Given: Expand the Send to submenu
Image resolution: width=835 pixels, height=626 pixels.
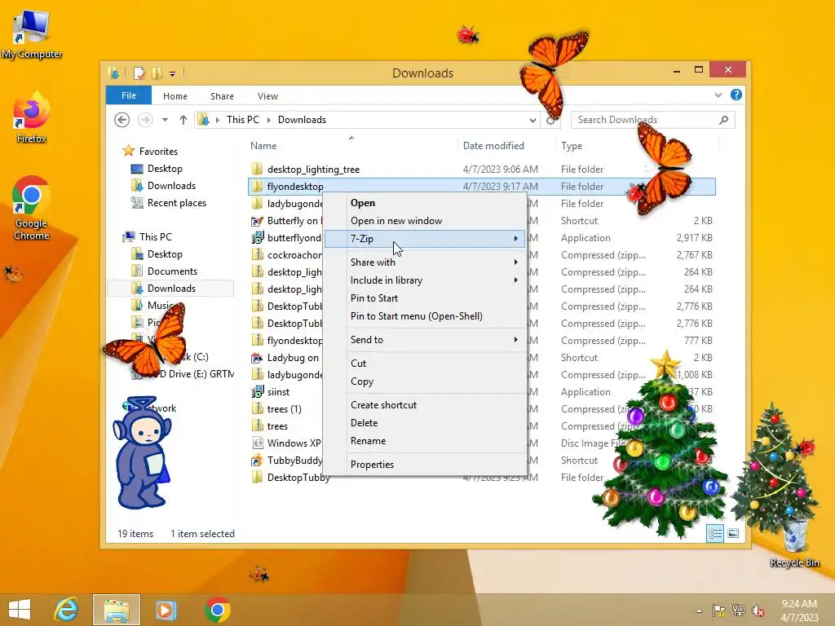Looking at the screenshot, I should pos(425,340).
